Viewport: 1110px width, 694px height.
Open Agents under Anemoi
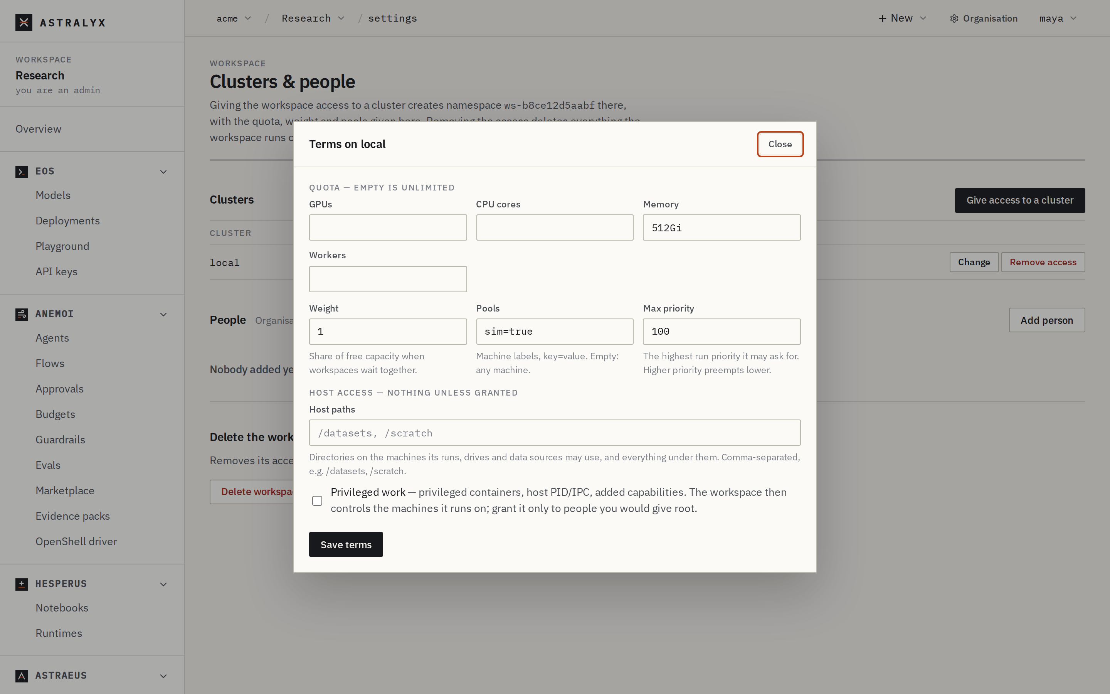[x=52, y=338]
